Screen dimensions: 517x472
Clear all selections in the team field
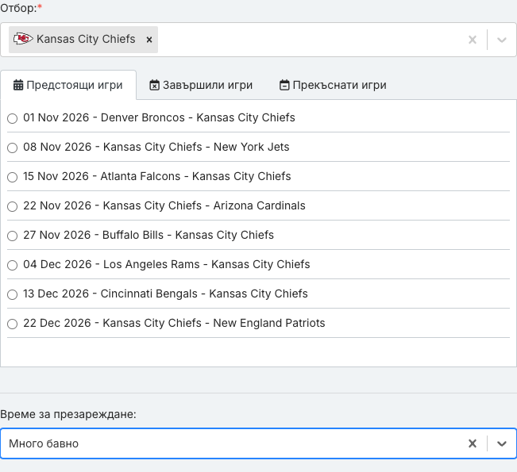473,40
